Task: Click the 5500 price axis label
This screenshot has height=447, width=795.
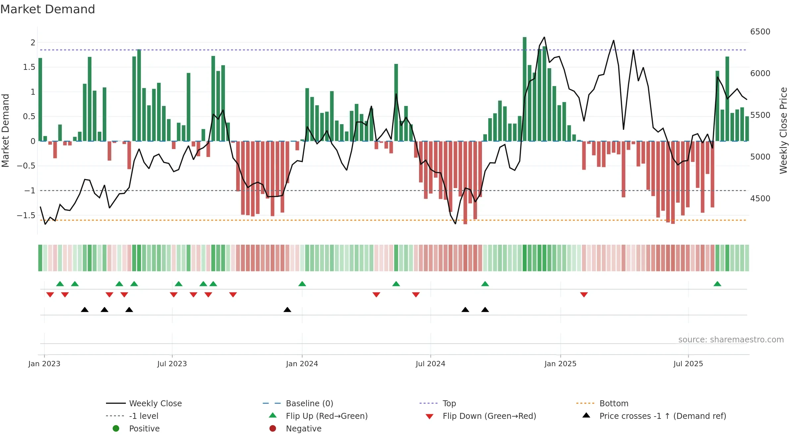Action: (x=760, y=115)
